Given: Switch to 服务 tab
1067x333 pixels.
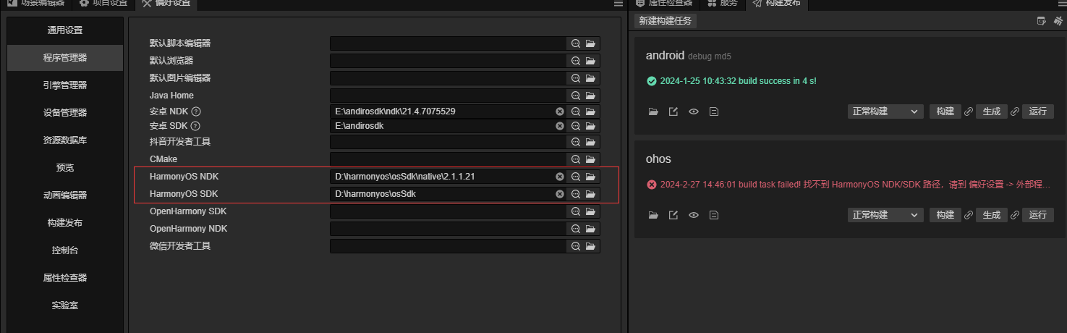Looking at the screenshot, I should tap(722, 4).
